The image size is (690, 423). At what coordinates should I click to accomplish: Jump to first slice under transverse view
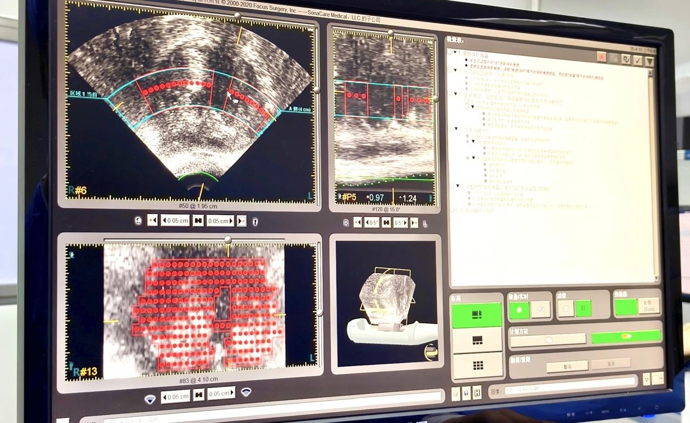(153, 220)
